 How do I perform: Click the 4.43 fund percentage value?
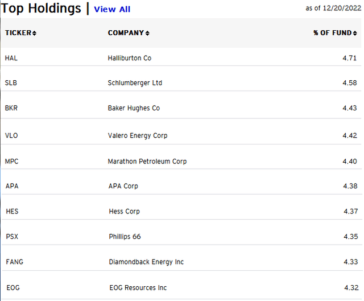pyautogui.click(x=350, y=108)
